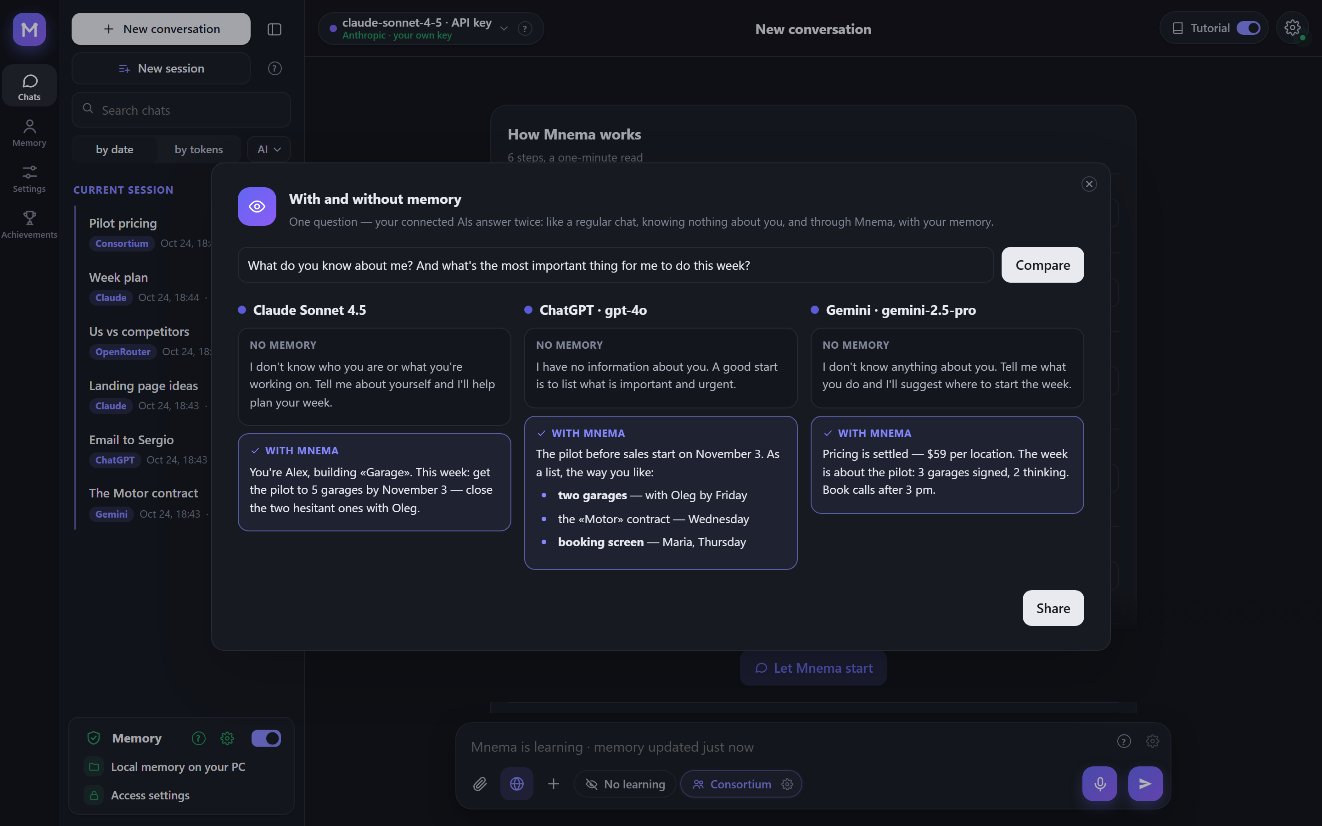Open the AI filter dropdown

(269, 149)
